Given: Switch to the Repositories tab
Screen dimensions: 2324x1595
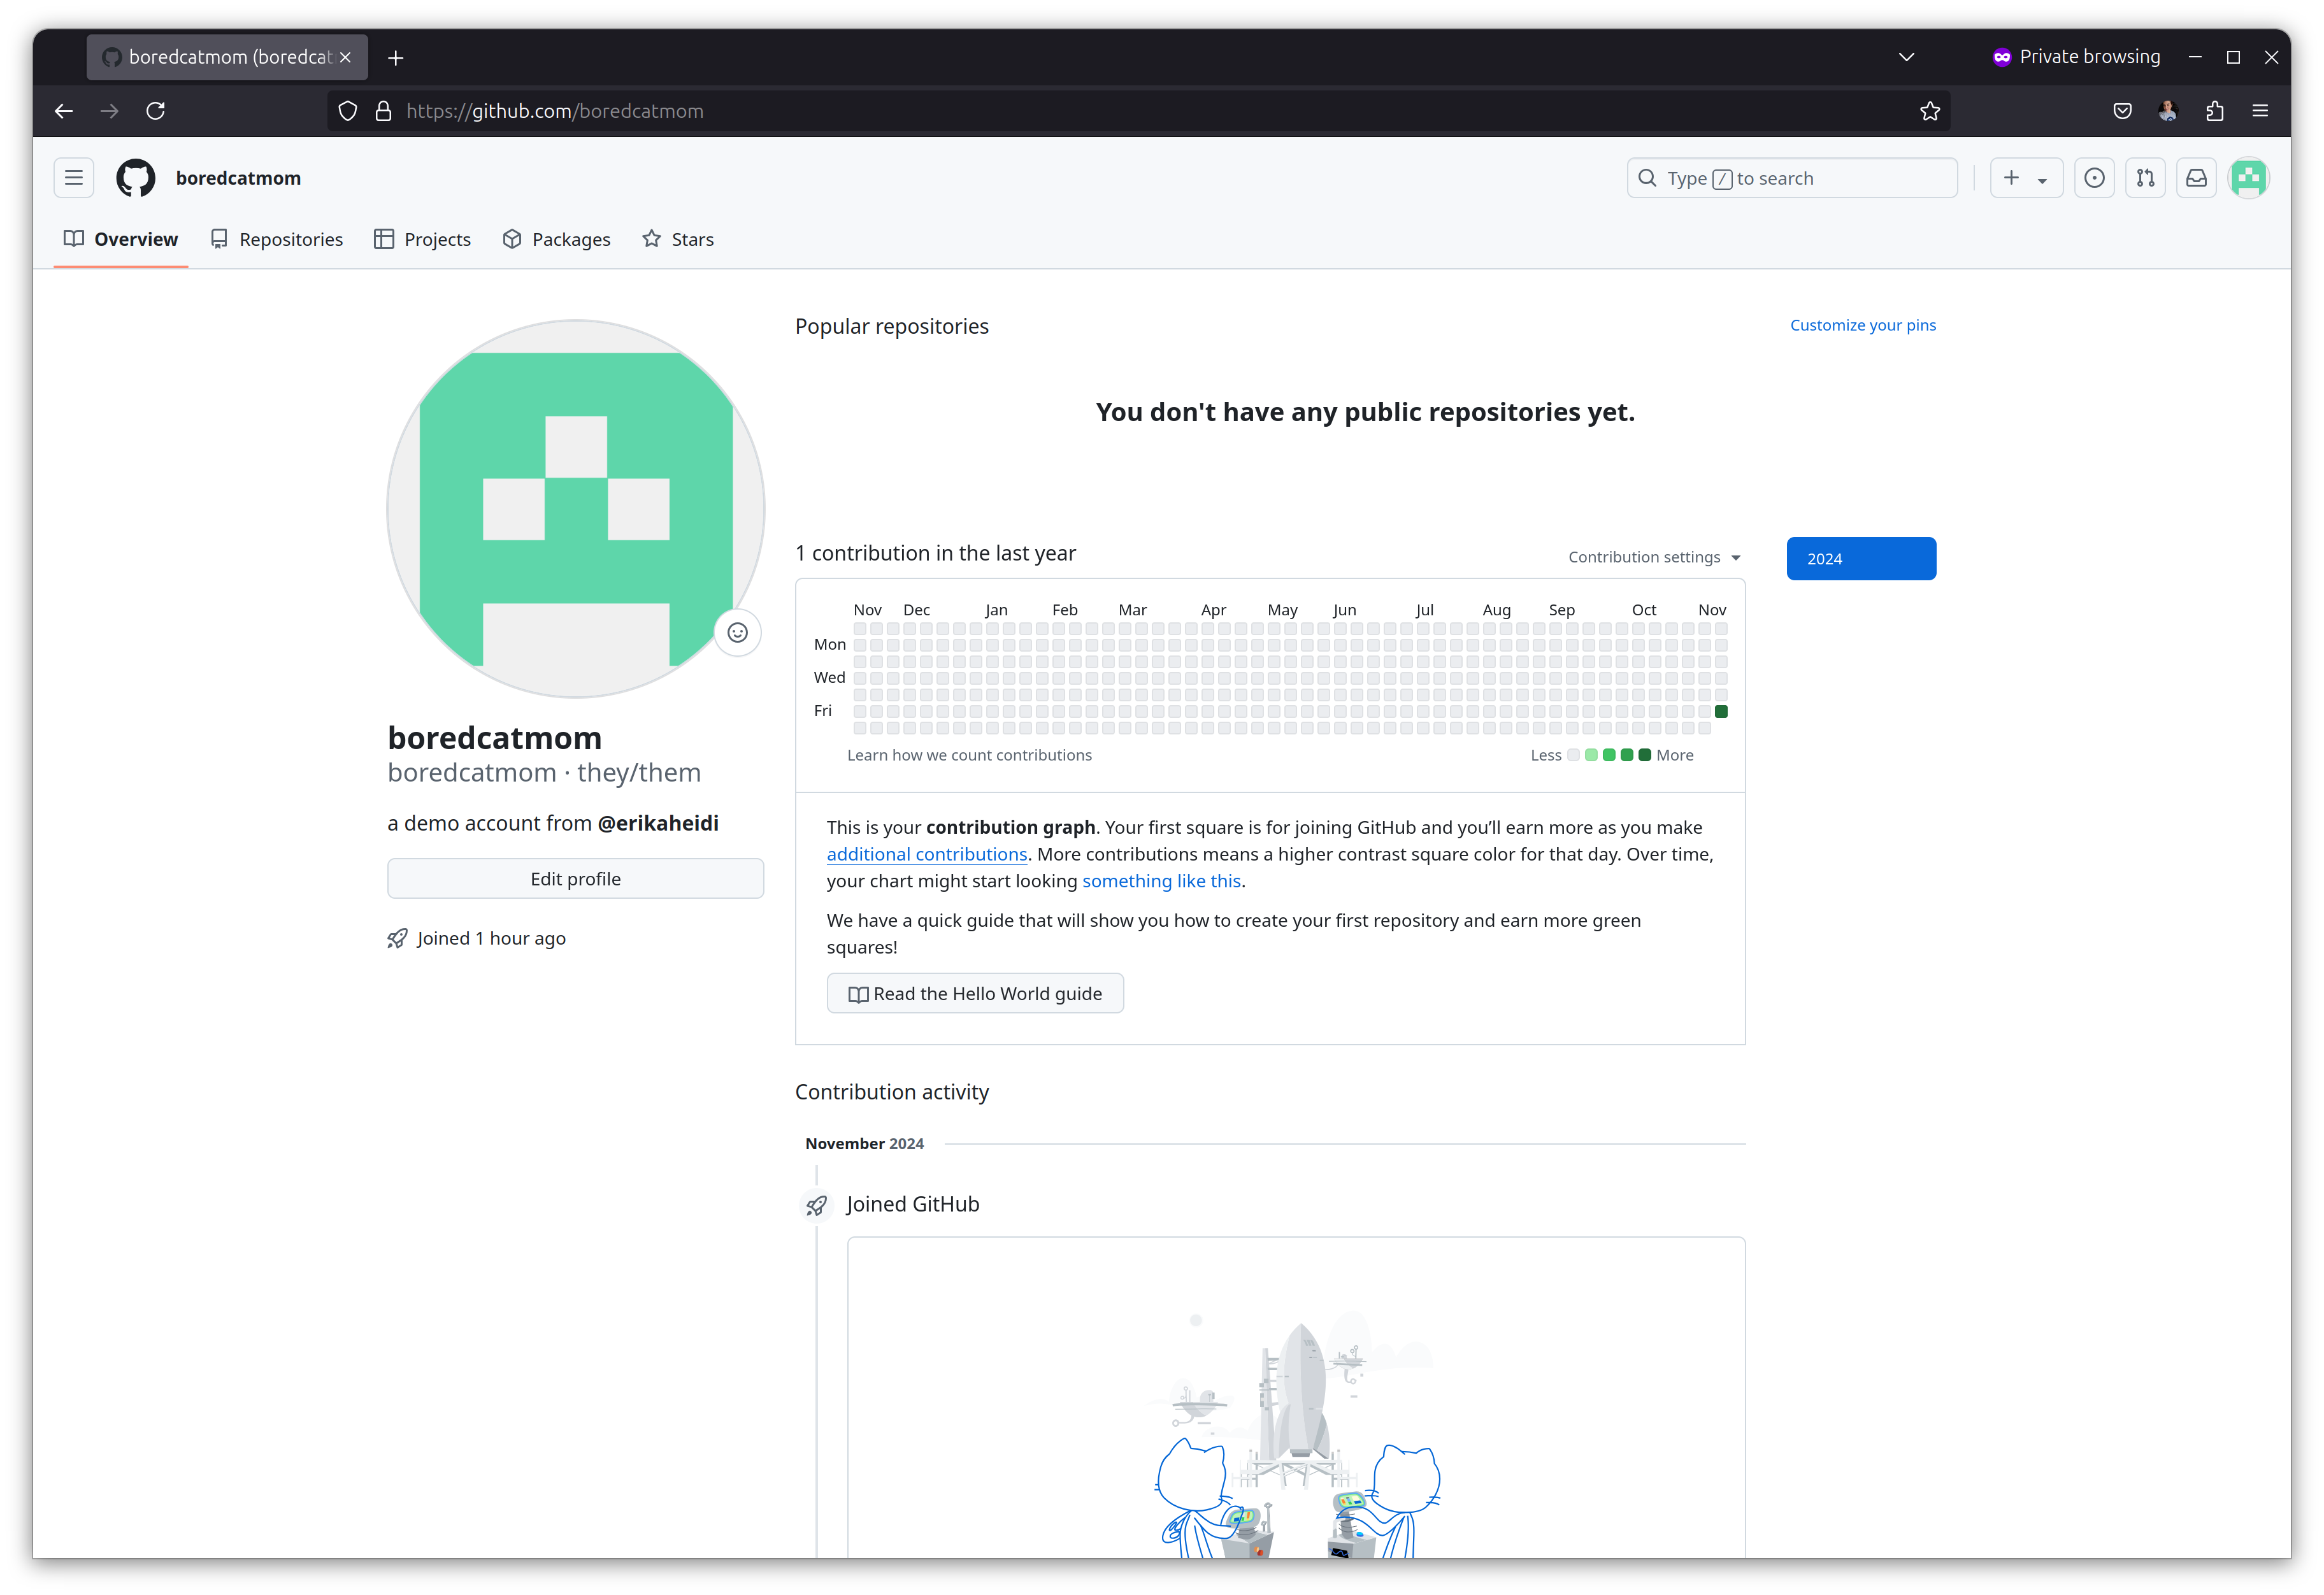Looking at the screenshot, I should click(277, 239).
